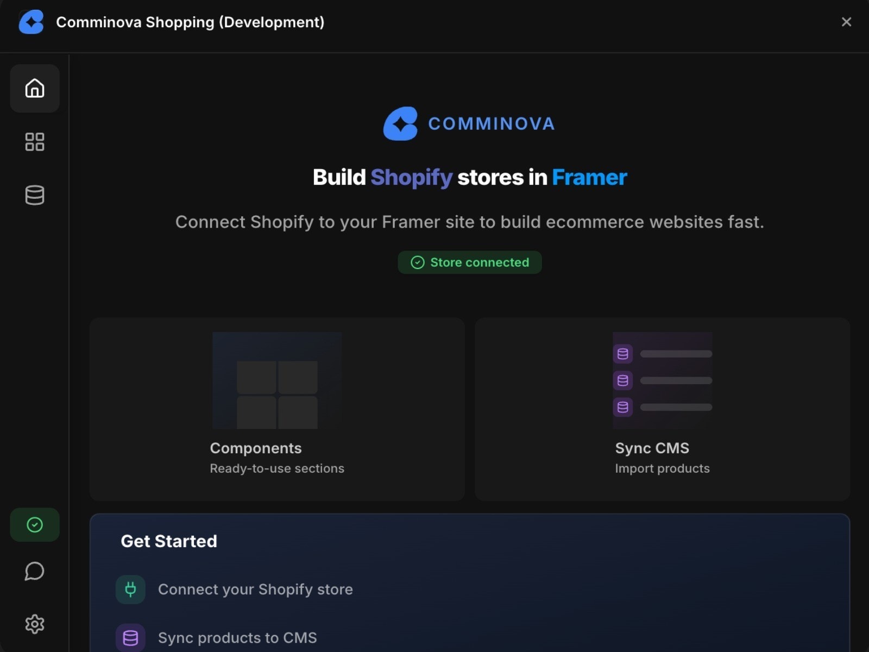Click the check icon inside Store connected badge
Viewport: 869px width, 652px height.
[x=417, y=262]
